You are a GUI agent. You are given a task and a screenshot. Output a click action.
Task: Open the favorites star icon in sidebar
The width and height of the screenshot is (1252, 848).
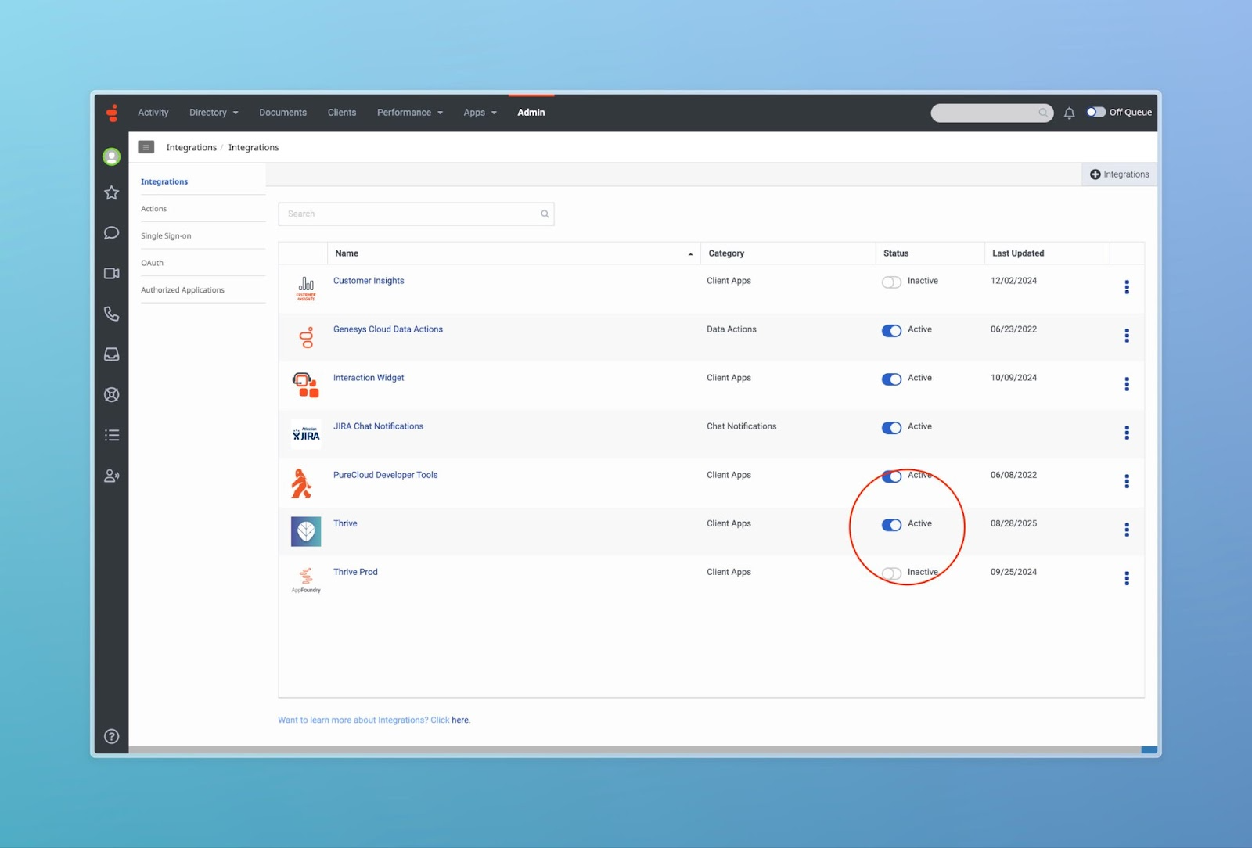[x=112, y=192]
